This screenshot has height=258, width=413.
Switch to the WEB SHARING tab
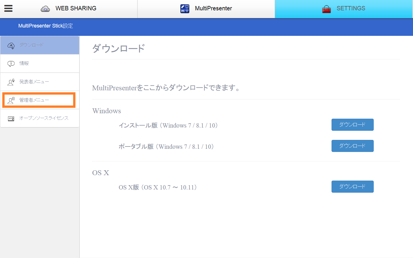pos(69,9)
